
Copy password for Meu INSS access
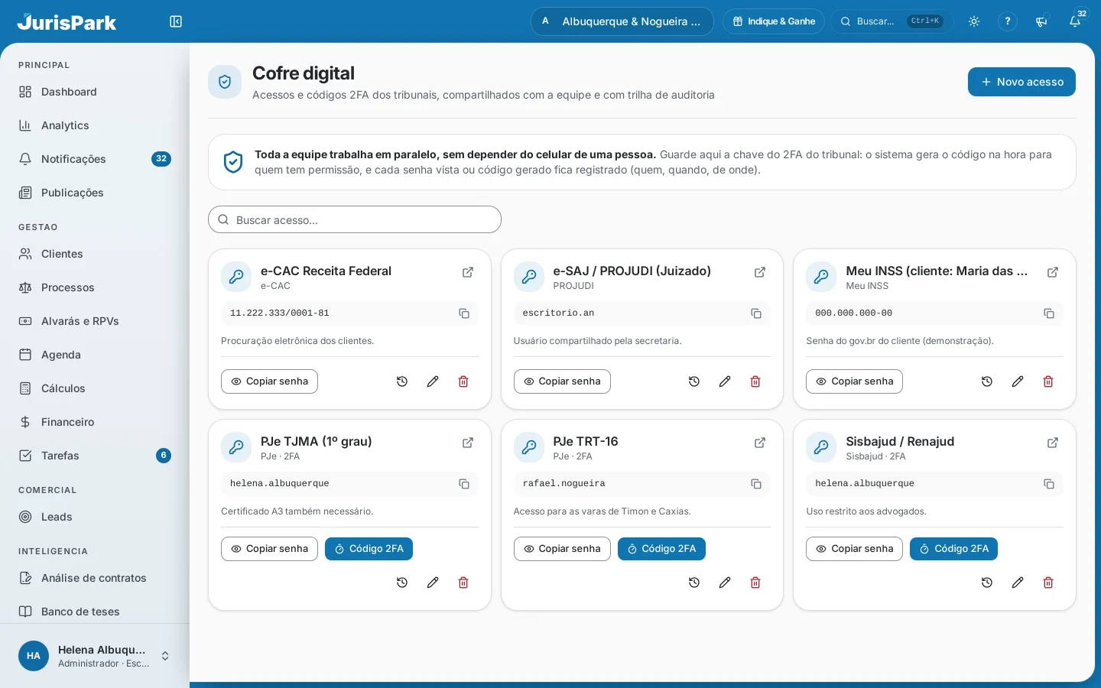pos(854,381)
